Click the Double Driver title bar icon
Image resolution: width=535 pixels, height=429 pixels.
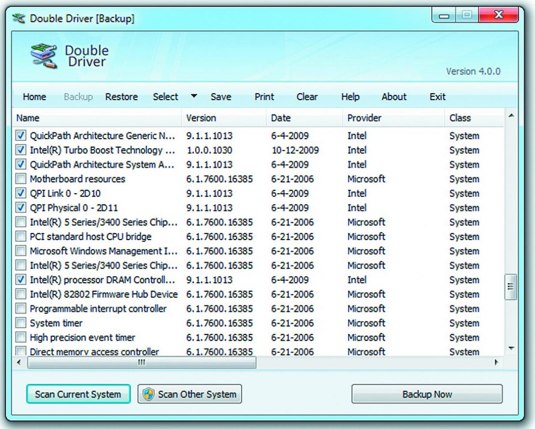tap(18, 19)
